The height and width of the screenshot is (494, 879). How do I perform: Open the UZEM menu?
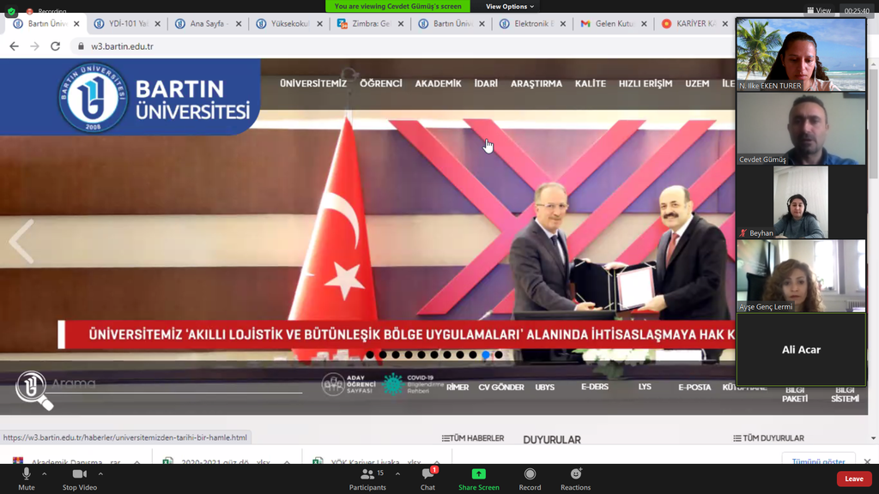point(697,83)
